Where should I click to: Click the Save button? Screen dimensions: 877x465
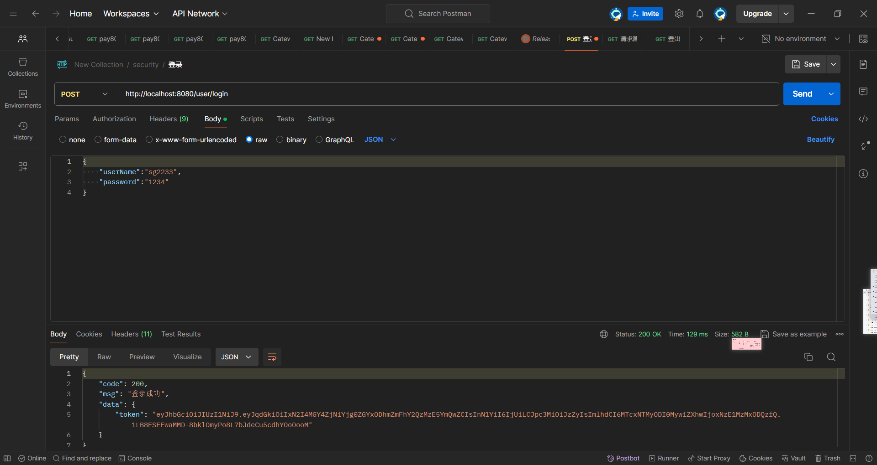pos(806,64)
